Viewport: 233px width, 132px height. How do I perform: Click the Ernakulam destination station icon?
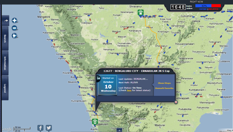[x=95, y=122]
